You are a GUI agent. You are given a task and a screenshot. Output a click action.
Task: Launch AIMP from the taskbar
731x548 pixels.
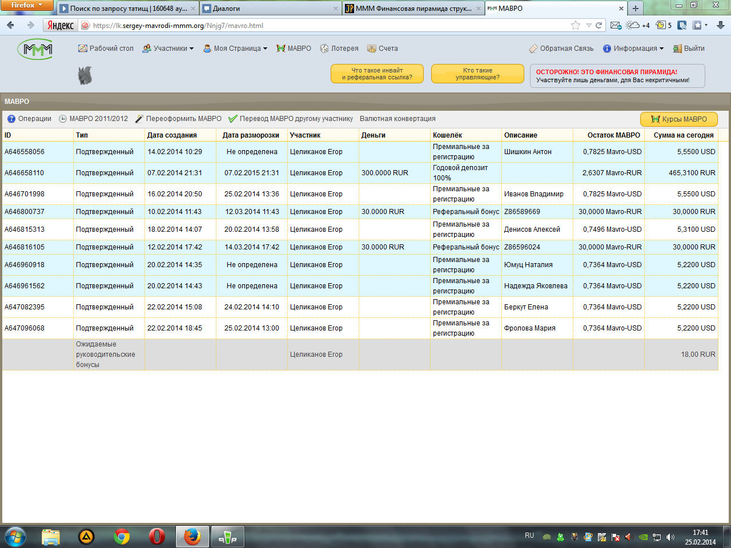[86, 537]
